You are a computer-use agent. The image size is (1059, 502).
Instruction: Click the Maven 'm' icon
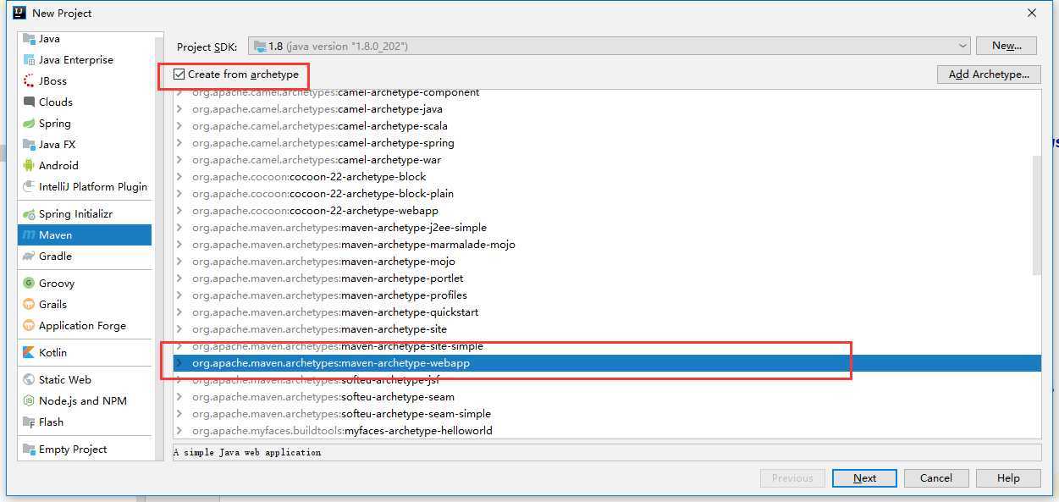(x=29, y=235)
